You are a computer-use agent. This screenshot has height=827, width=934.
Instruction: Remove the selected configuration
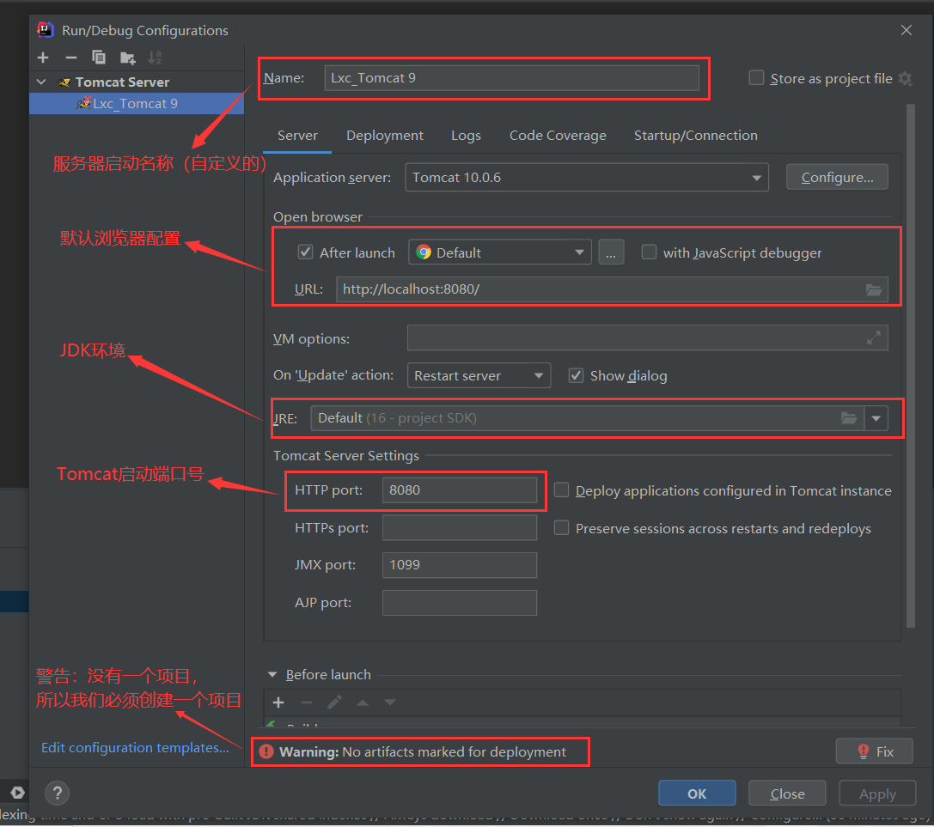click(x=70, y=58)
